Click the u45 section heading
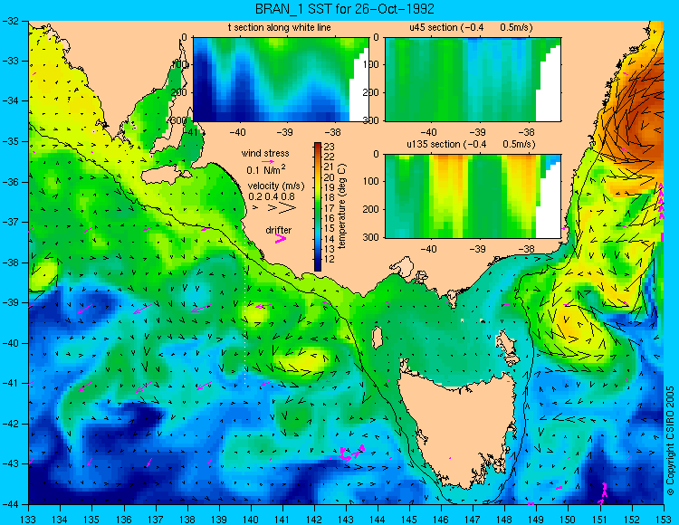This screenshot has width=679, height=525. click(x=471, y=27)
